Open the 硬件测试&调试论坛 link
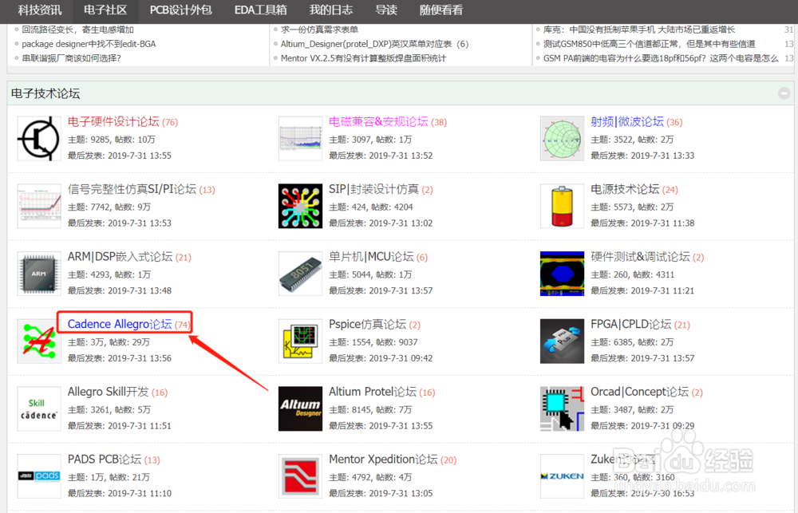Image resolution: width=798 pixels, height=513 pixels. [640, 257]
